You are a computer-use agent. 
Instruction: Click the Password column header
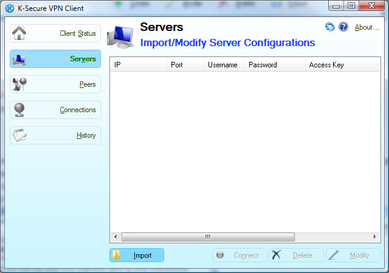pos(274,65)
